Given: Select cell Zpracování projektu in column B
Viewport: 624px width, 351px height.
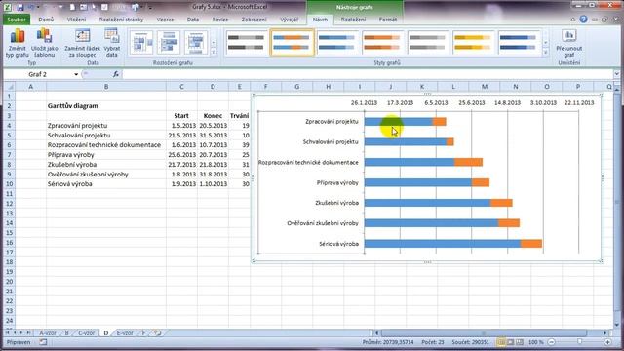Looking at the screenshot, I should point(106,126).
